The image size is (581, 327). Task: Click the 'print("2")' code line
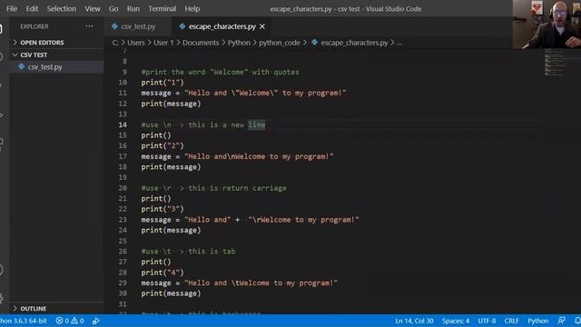162,145
